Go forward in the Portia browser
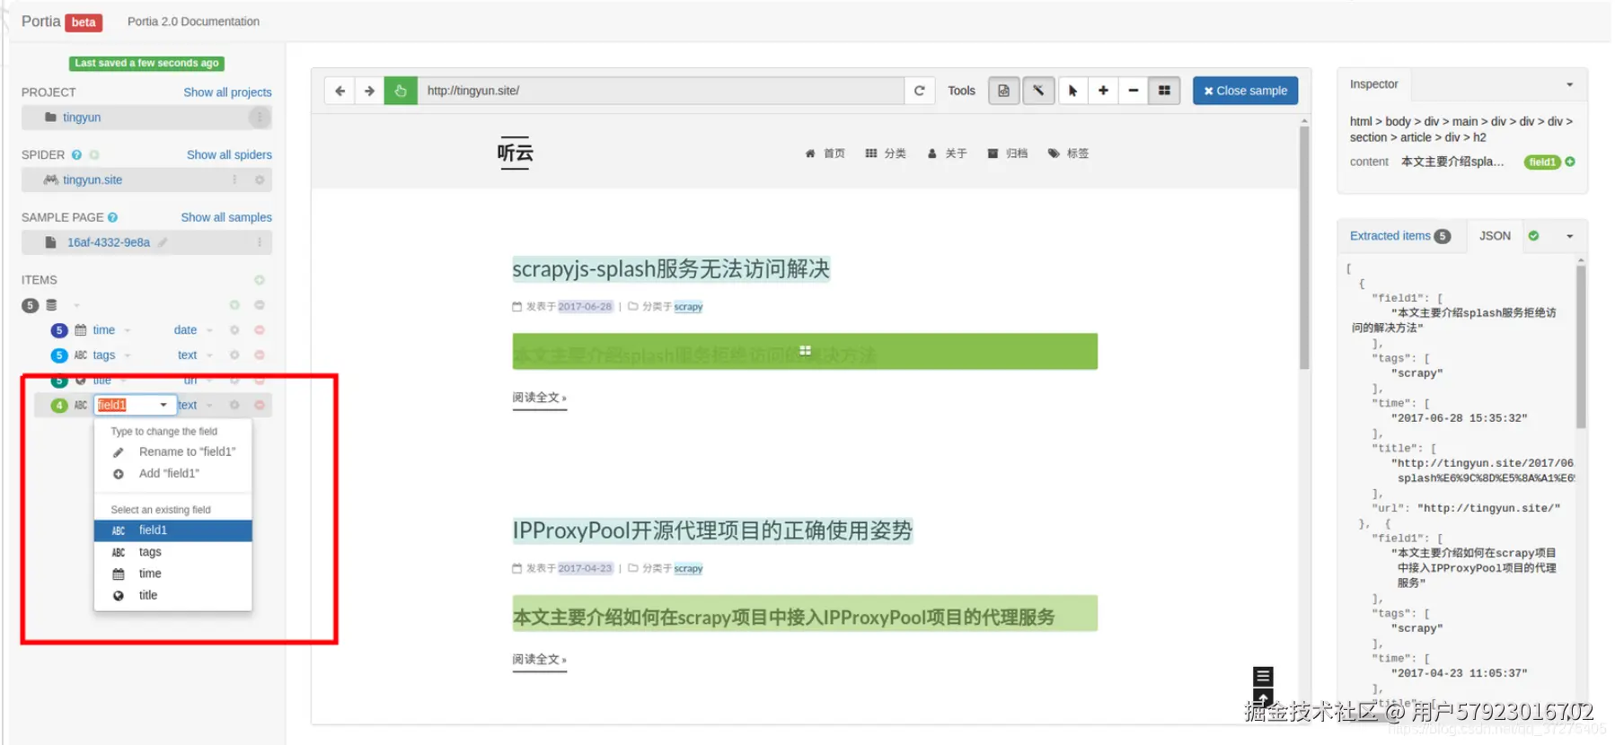Image resolution: width=1615 pixels, height=745 pixels. pyautogui.click(x=369, y=91)
